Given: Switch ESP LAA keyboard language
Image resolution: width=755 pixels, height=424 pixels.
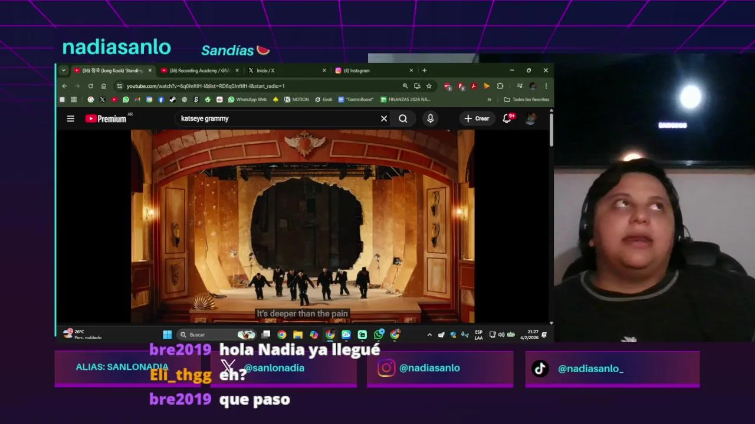Looking at the screenshot, I should (478, 334).
